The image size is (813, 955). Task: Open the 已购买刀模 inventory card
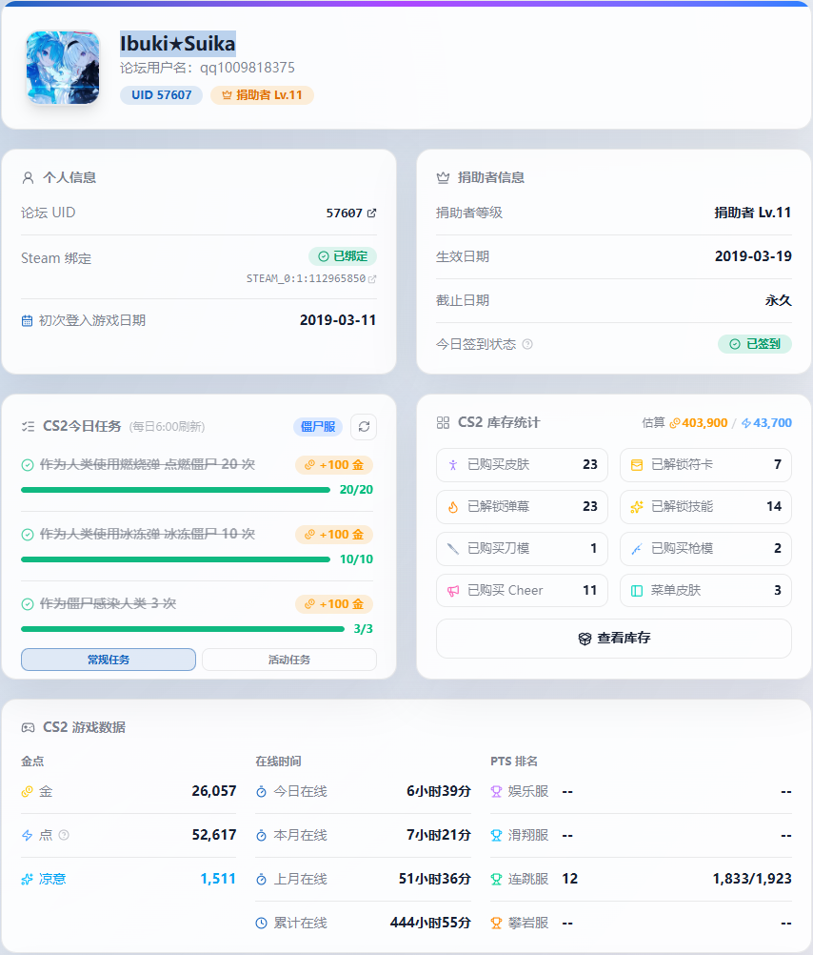click(x=522, y=549)
